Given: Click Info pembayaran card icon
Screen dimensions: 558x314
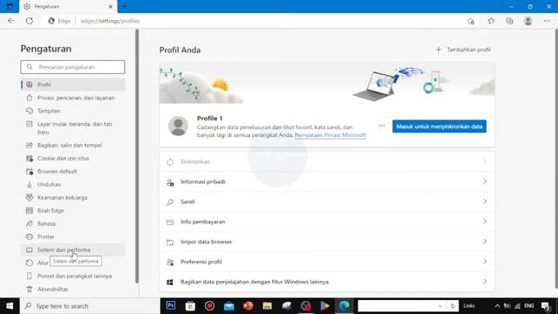Looking at the screenshot, I should 170,222.
